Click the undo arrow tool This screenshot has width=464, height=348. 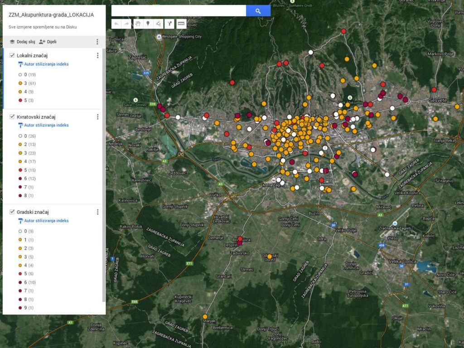pyautogui.click(x=116, y=24)
